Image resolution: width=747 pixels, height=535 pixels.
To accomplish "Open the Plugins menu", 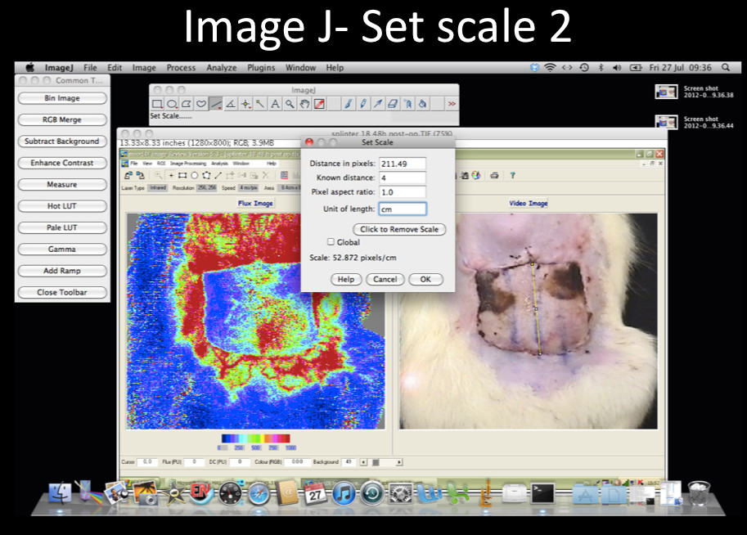I will 261,68.
